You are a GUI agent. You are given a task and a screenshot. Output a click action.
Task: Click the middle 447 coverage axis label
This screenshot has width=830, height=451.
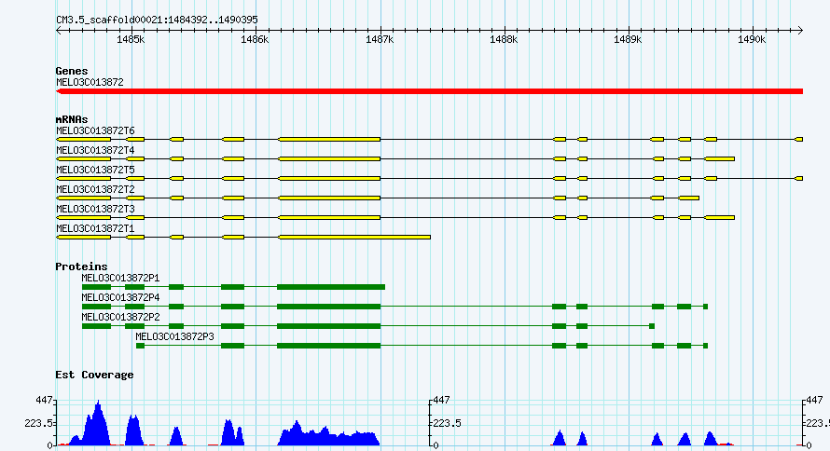441,401
